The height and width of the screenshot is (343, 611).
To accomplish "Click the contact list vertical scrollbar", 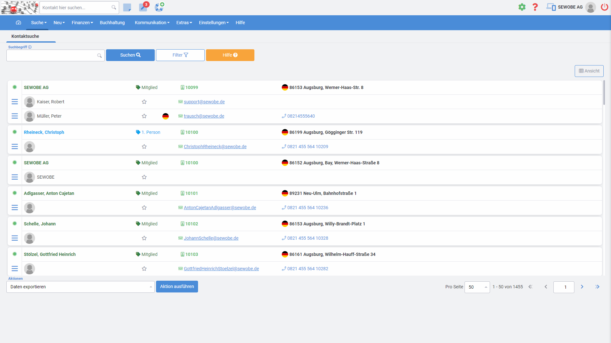I will [x=604, y=92].
